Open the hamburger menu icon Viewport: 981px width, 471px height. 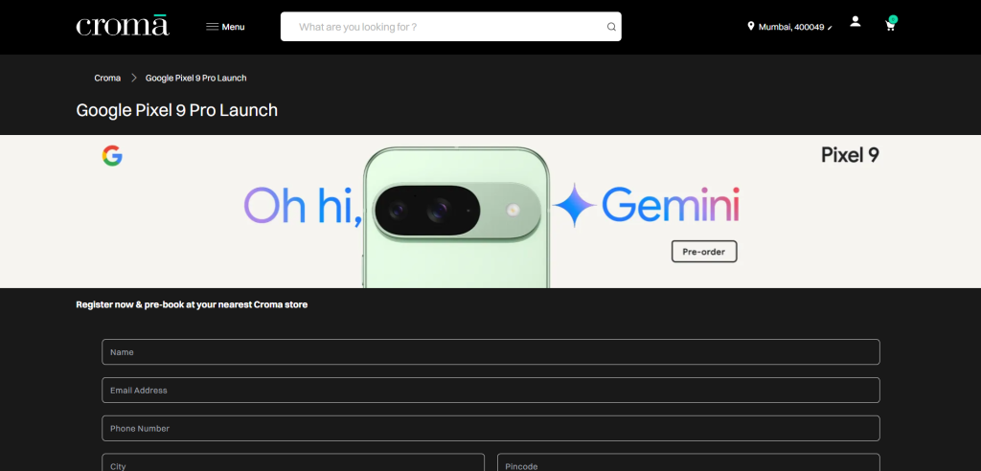pos(212,27)
